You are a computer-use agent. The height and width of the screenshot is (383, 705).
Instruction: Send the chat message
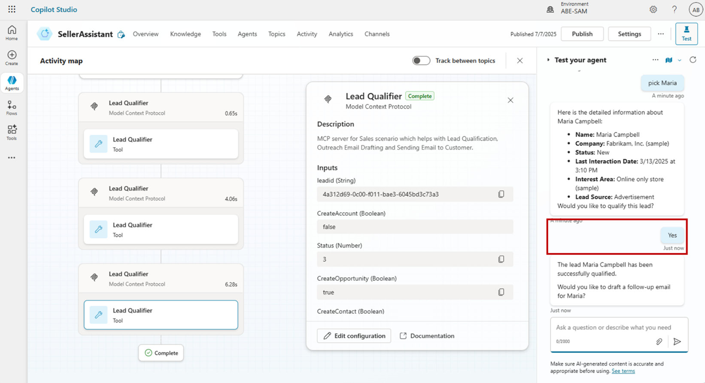677,342
